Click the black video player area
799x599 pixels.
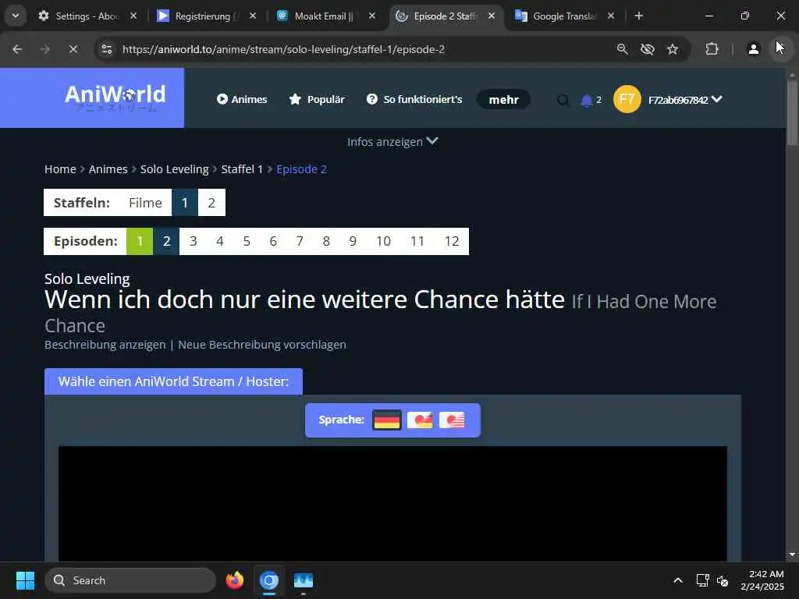(392, 504)
